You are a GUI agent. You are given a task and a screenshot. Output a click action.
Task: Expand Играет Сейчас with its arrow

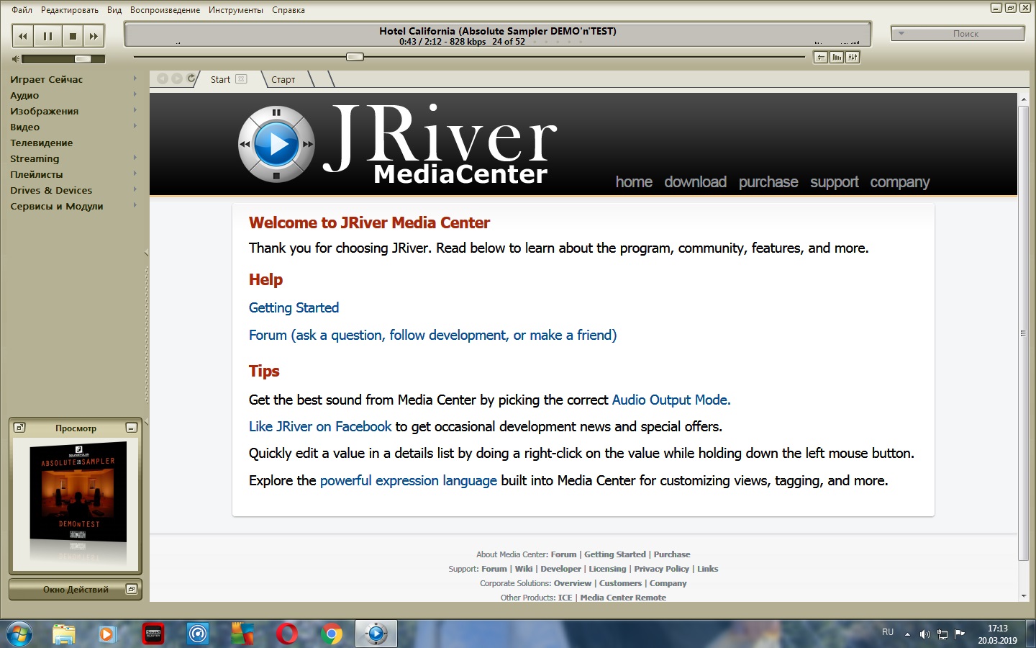point(135,78)
